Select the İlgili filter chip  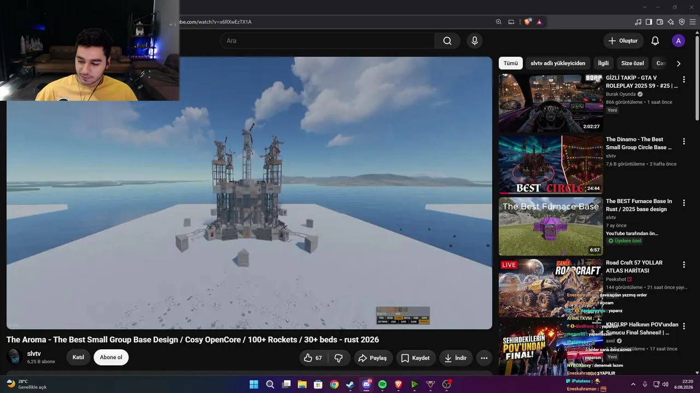click(x=603, y=63)
